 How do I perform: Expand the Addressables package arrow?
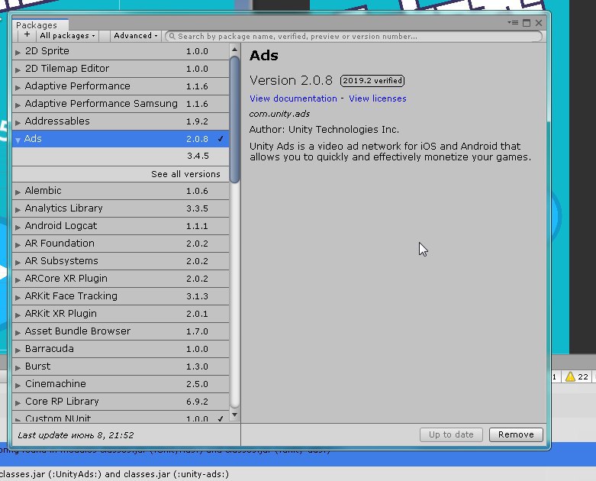(x=18, y=122)
